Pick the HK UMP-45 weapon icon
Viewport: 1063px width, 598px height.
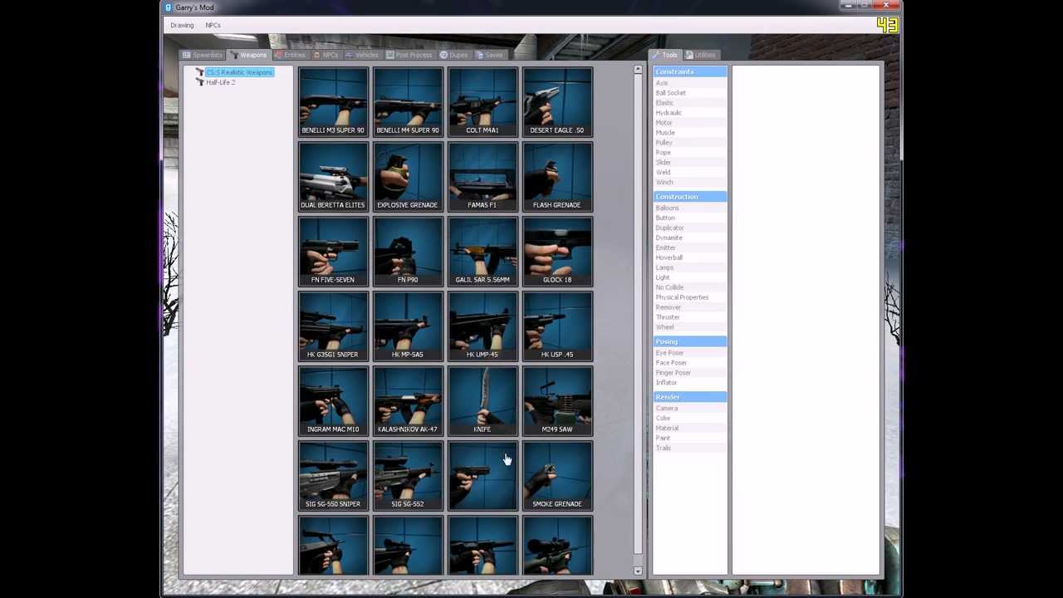tap(483, 326)
